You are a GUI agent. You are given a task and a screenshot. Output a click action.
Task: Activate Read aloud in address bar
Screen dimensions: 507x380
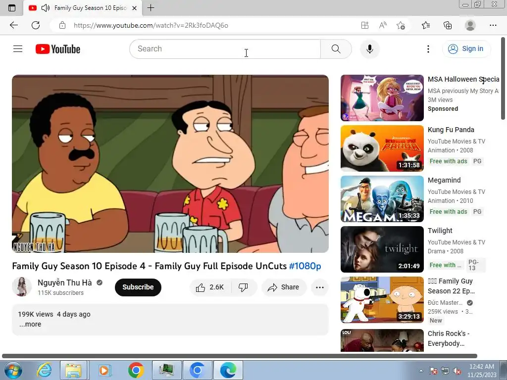click(x=383, y=25)
